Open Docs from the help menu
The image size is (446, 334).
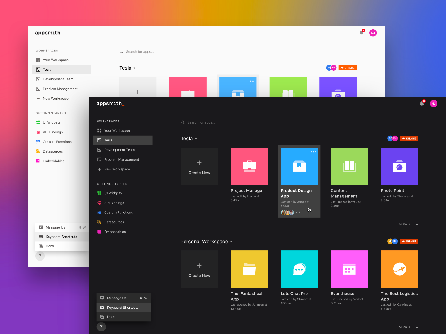[111, 317]
